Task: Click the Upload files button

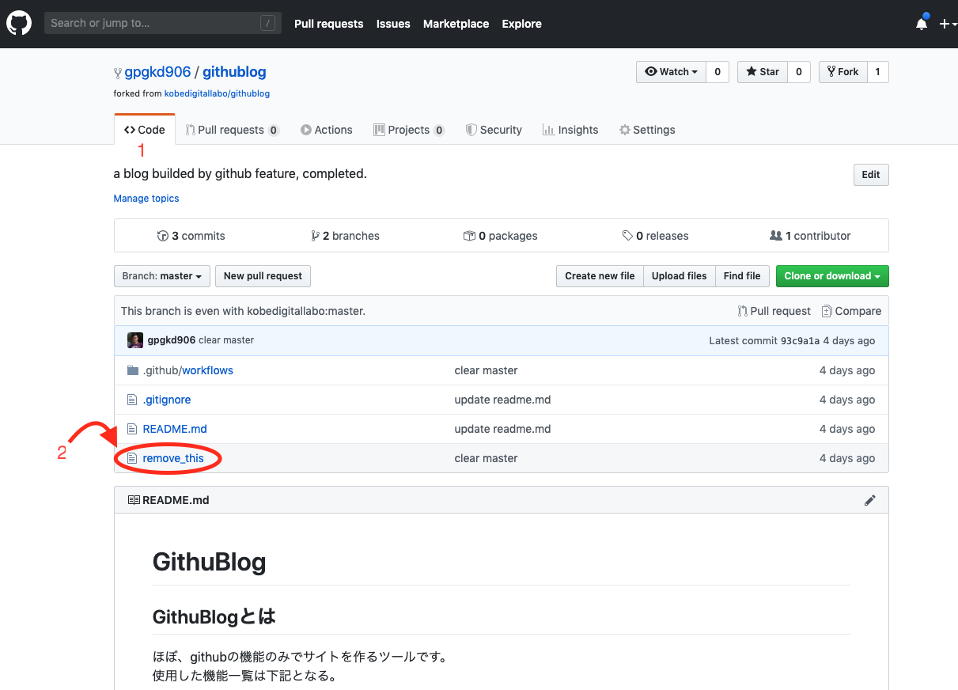Action: pyautogui.click(x=680, y=276)
